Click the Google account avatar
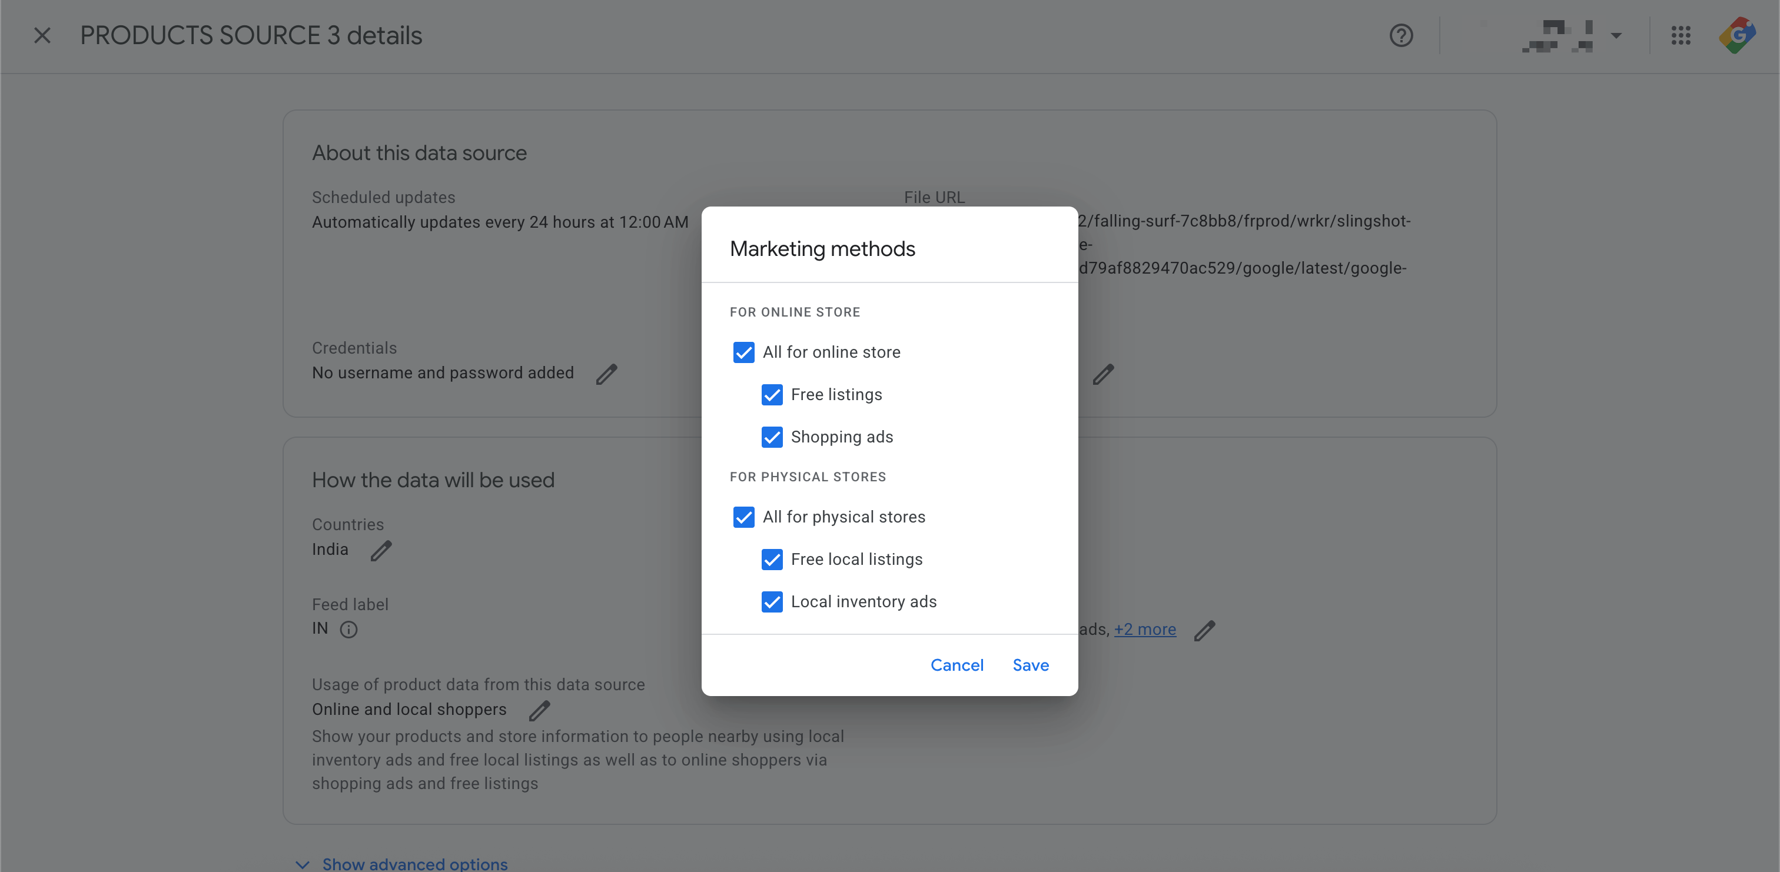 coord(1737,35)
